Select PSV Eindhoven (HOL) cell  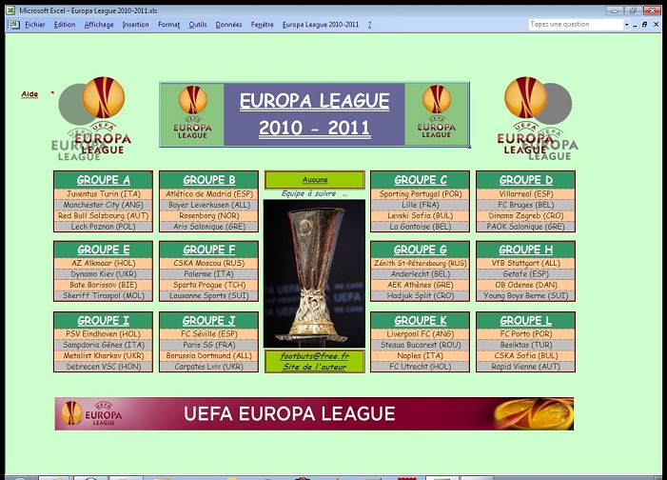click(x=104, y=334)
